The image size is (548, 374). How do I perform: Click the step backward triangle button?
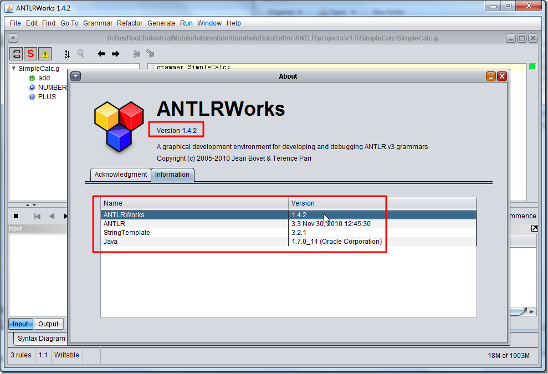pyautogui.click(x=52, y=216)
